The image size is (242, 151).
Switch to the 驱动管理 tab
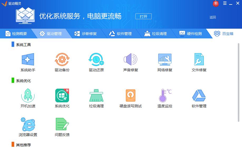pos(51,33)
